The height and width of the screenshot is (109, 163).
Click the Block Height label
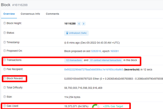click(x=14, y=23)
